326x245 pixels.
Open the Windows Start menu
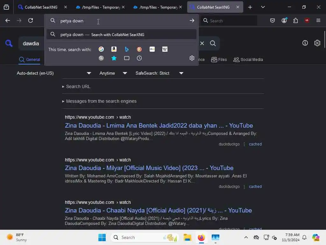102,237
